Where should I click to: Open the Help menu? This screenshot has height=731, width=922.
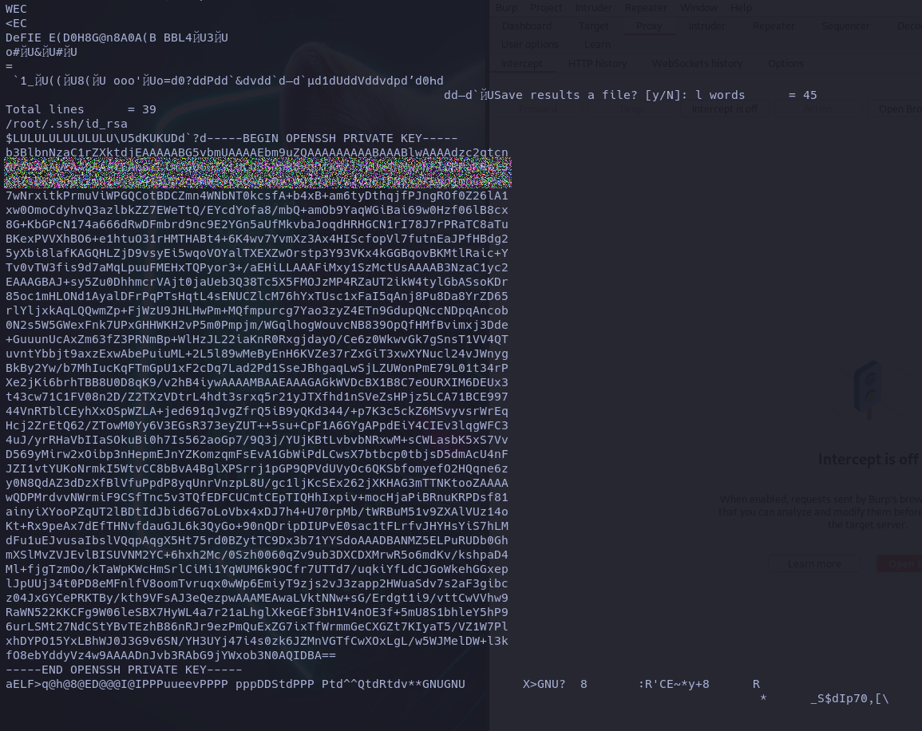[x=741, y=8]
